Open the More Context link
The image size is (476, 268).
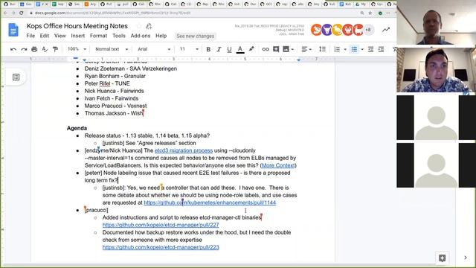click(278, 165)
